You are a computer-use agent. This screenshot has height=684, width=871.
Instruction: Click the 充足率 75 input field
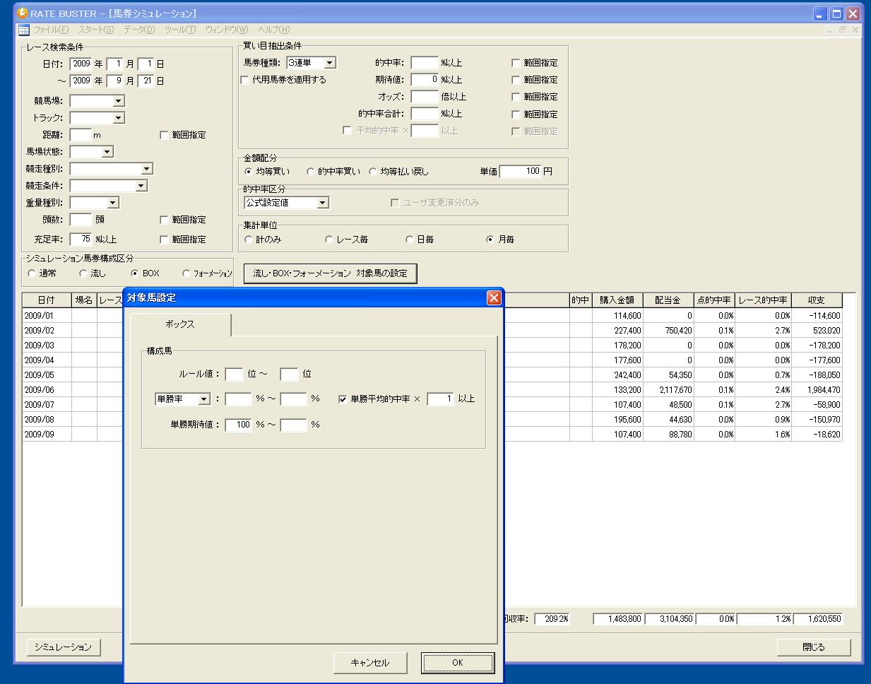(x=81, y=240)
